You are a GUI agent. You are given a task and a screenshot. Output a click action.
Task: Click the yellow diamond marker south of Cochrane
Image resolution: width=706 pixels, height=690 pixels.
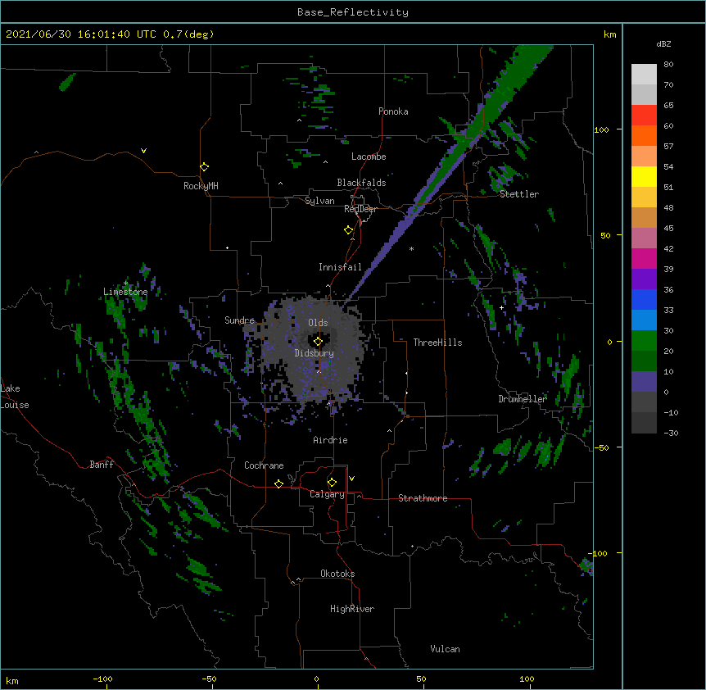pyautogui.click(x=278, y=483)
